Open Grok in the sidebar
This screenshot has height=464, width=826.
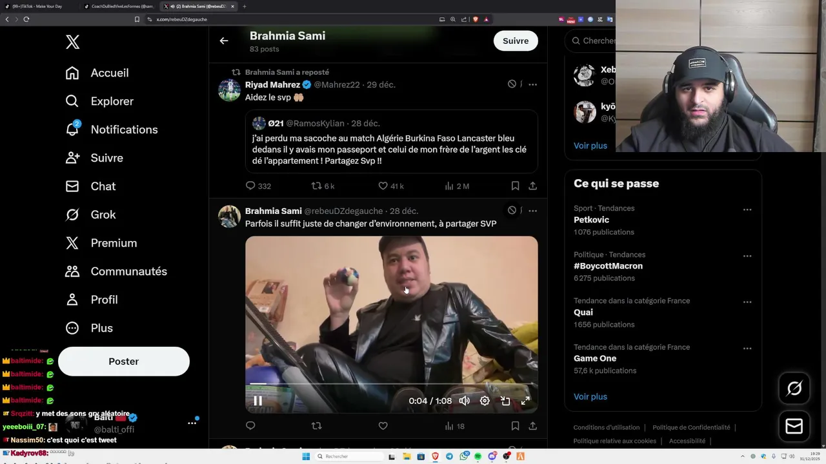90,215
